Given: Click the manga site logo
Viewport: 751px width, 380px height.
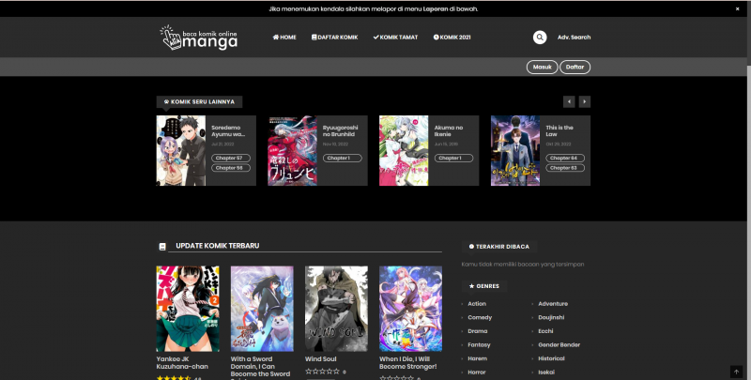Looking at the screenshot, I should tap(198, 38).
